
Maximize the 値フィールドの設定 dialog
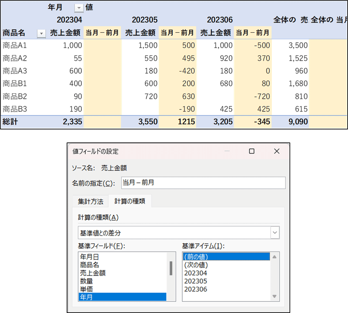point(252,151)
